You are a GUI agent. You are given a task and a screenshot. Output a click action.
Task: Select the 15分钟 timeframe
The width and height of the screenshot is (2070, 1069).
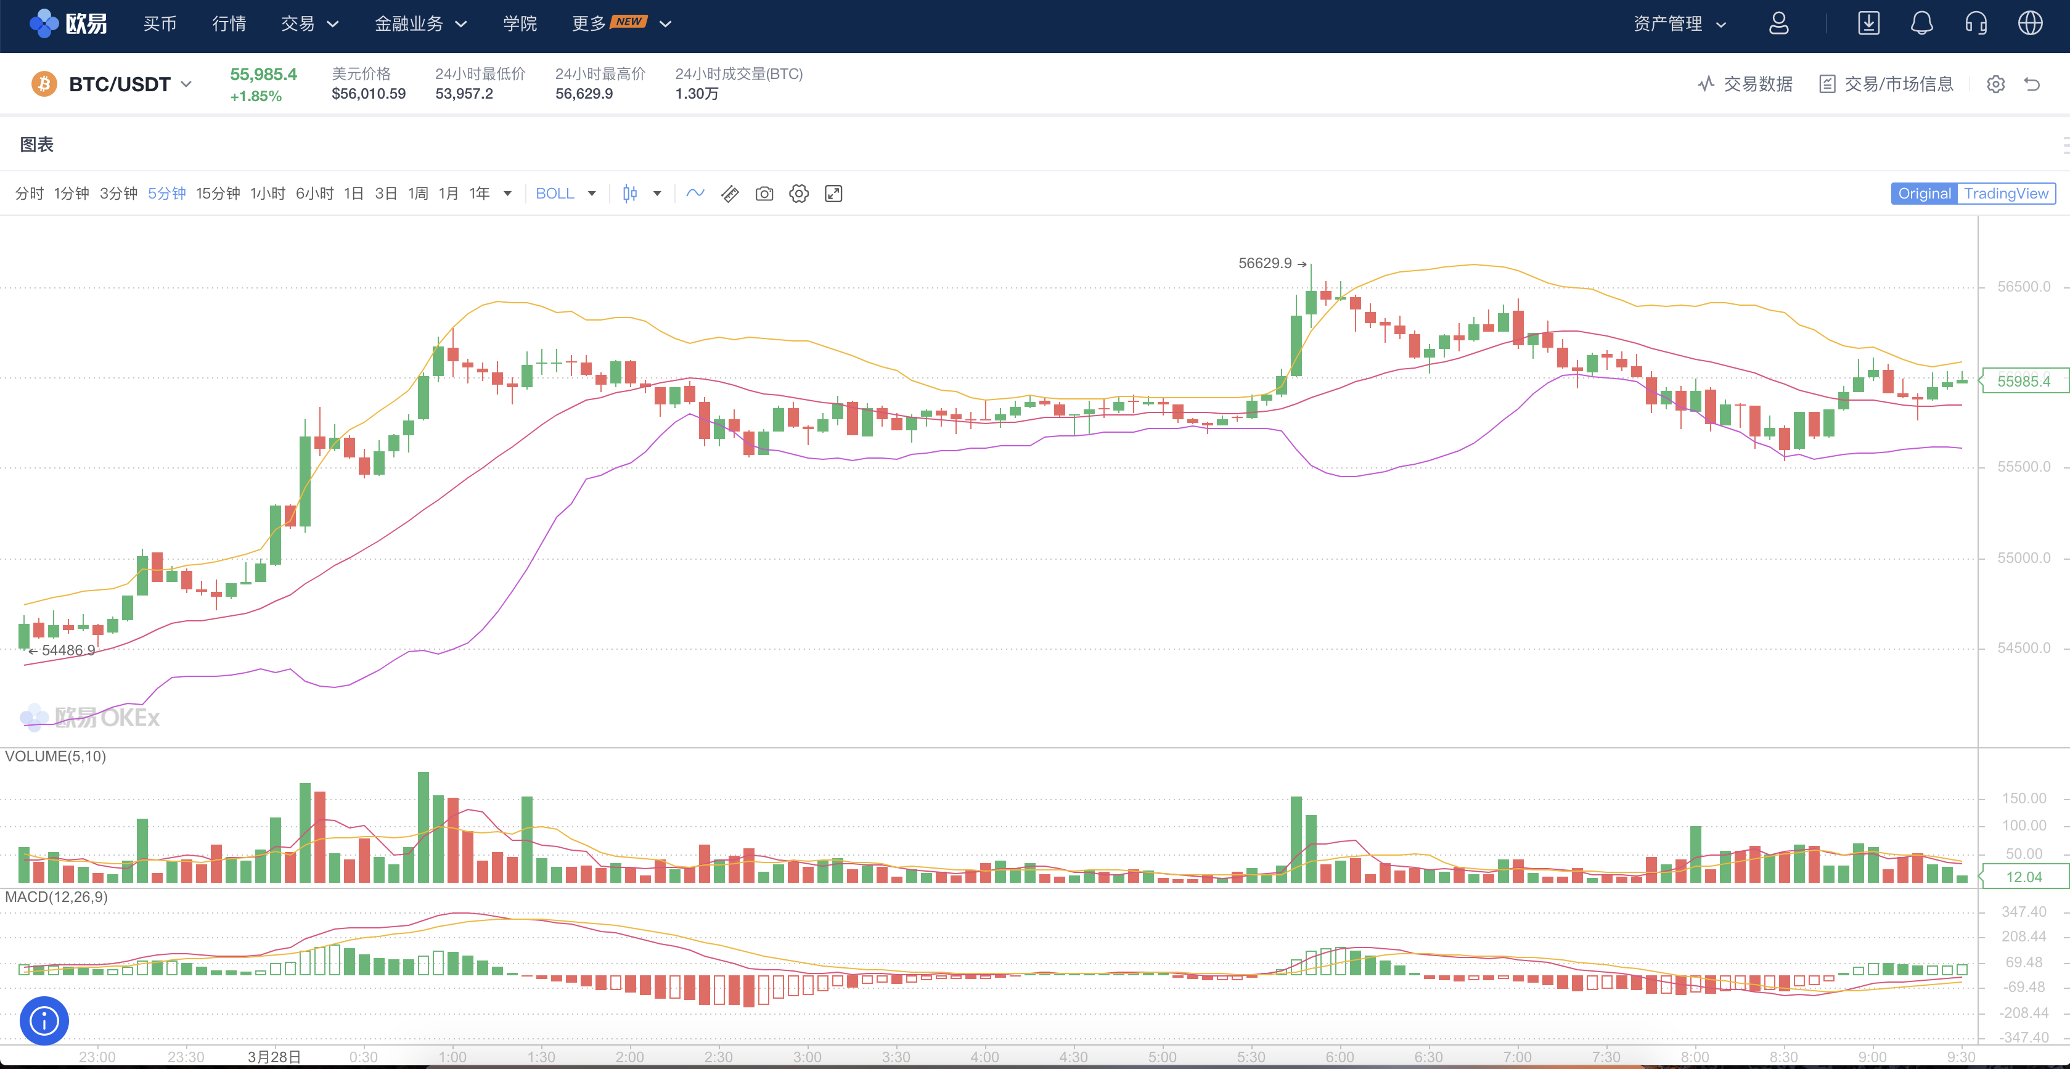tap(218, 194)
